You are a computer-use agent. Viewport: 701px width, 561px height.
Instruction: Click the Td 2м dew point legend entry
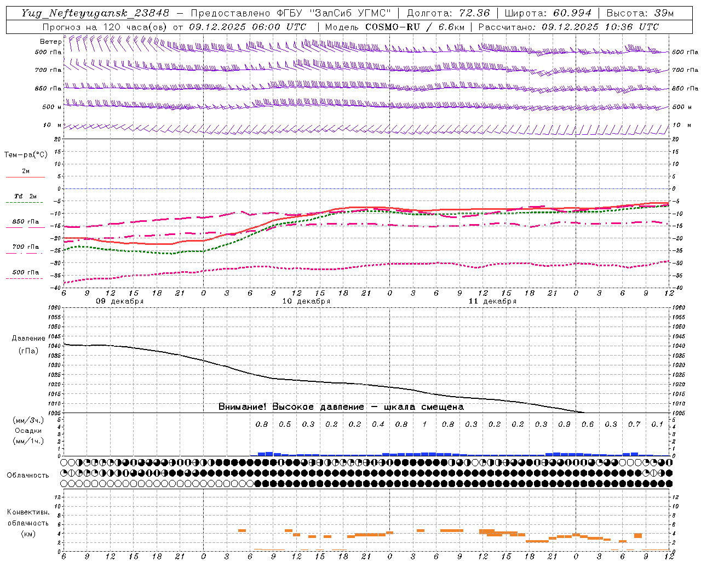tap(25, 196)
